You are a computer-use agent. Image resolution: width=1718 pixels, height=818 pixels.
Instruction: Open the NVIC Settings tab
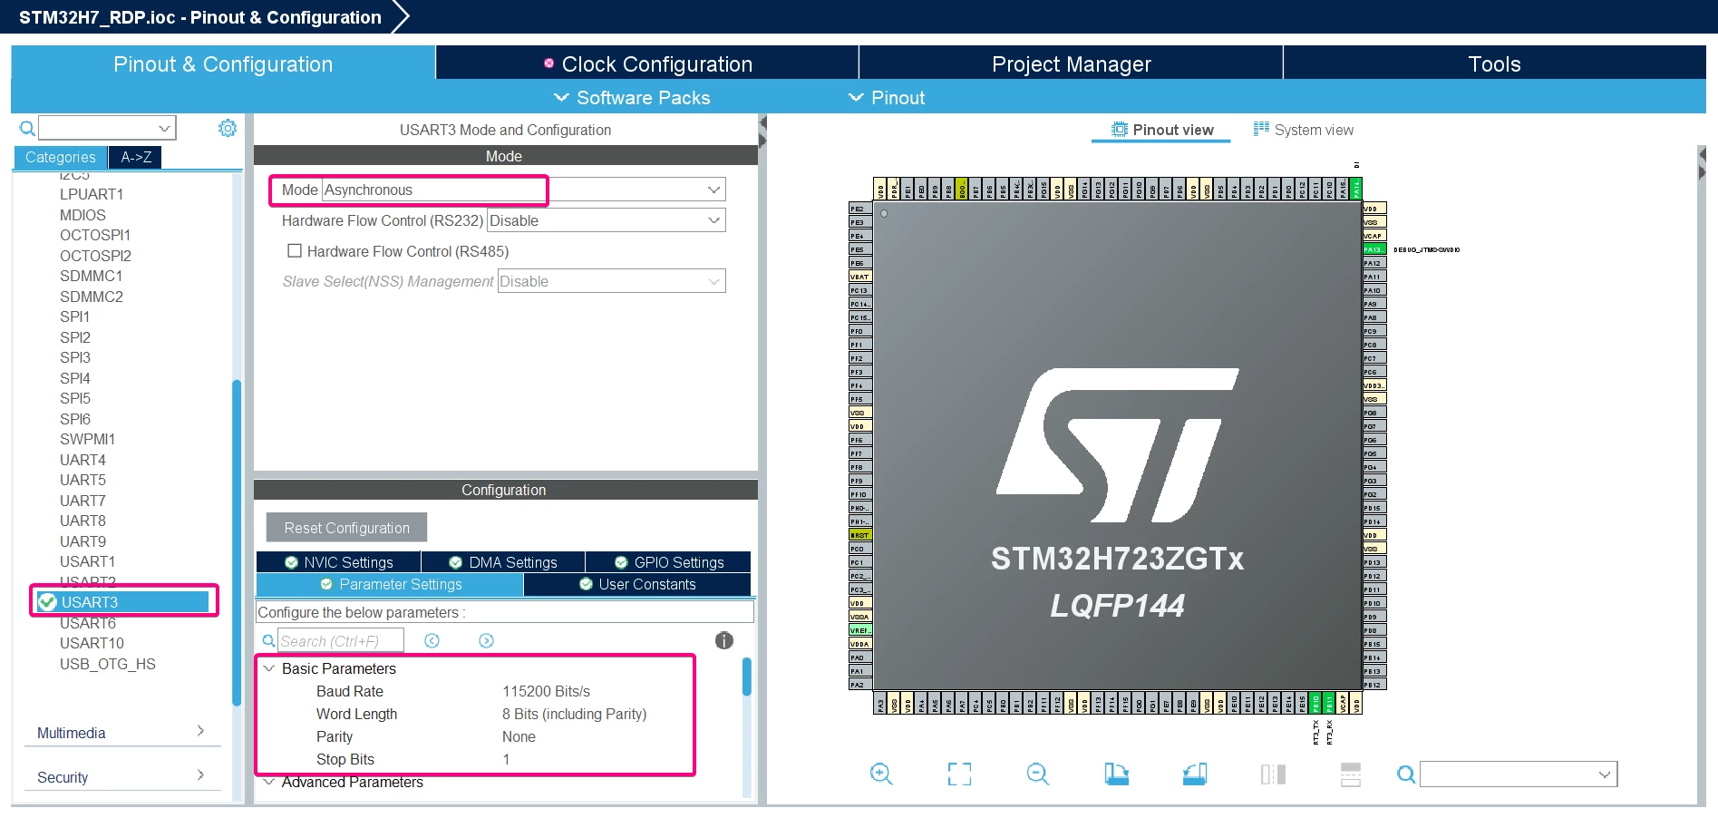[x=338, y=562]
